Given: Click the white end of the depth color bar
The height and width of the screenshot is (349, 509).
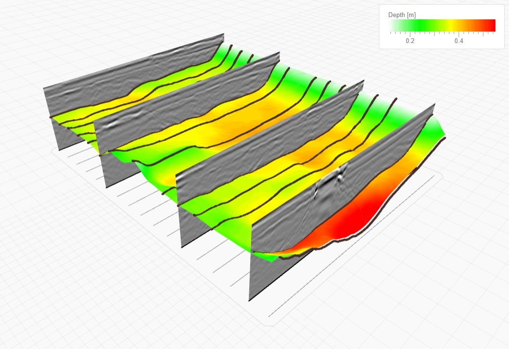Looking at the screenshot, I should click(393, 25).
